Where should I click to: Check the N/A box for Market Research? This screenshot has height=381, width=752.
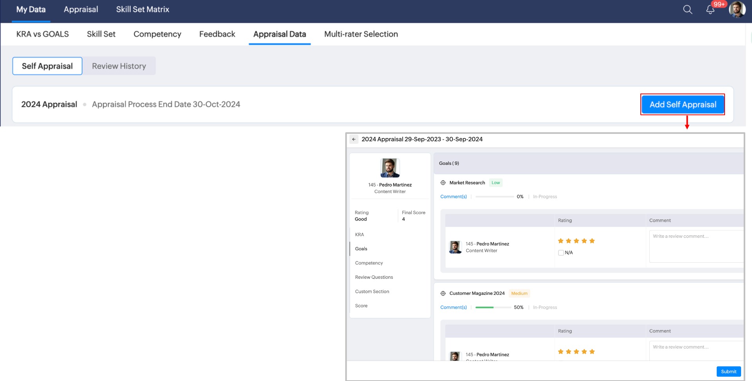click(561, 253)
